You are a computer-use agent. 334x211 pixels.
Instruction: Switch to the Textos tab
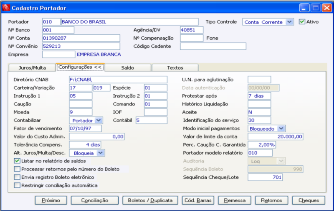point(175,68)
